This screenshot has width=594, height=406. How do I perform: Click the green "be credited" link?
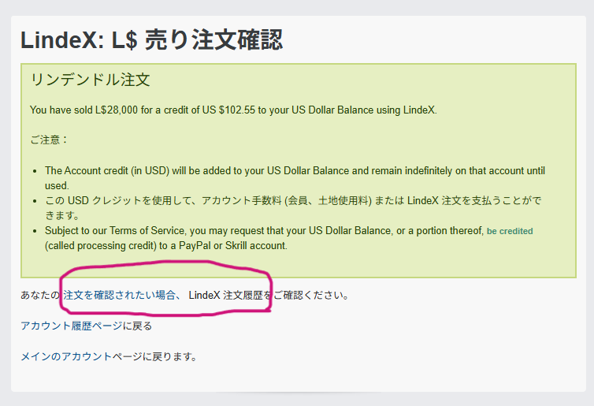[x=510, y=231]
